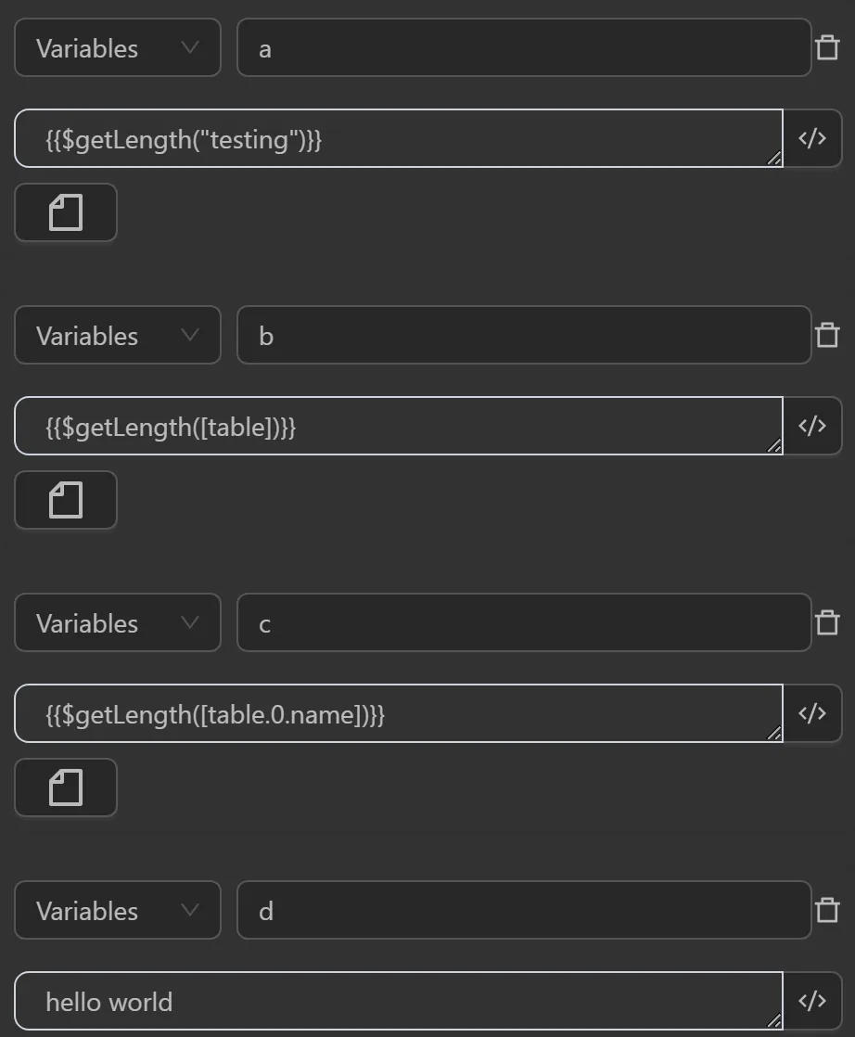Open code editor for getLength([table]) expression
The image size is (855, 1037).
(812, 426)
